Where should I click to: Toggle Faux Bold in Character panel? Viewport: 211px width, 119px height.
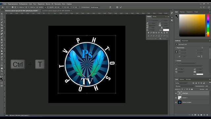pos(148,33)
